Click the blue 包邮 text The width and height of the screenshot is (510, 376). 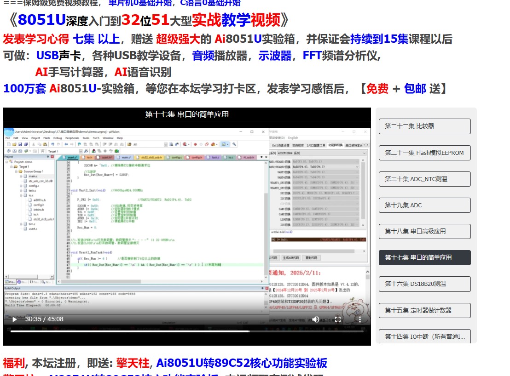pyautogui.click(x=415, y=88)
